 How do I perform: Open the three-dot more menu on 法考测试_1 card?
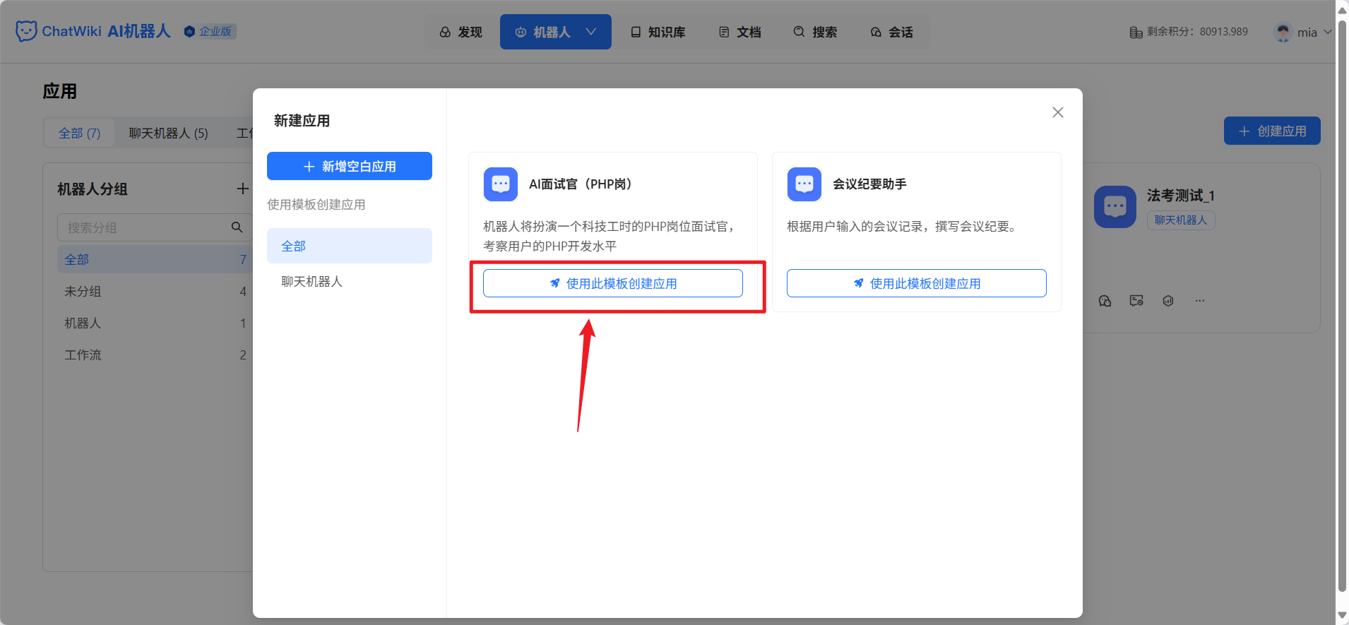point(1200,301)
